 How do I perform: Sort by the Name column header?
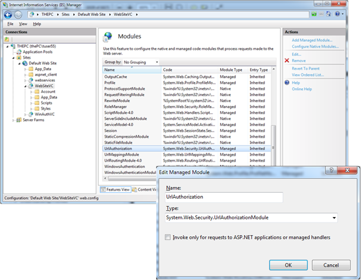tap(132, 70)
